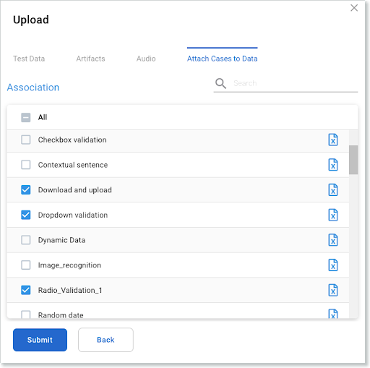Open Excel file icon for Checkbox validation
Screen dimensions: 370x368
coord(333,140)
